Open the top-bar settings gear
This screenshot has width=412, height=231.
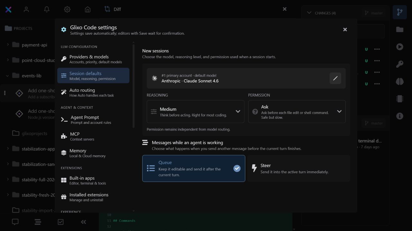click(x=67, y=9)
